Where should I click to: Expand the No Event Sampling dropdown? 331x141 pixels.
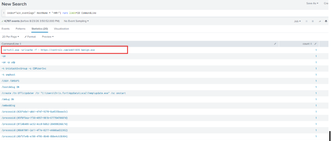click(x=76, y=21)
